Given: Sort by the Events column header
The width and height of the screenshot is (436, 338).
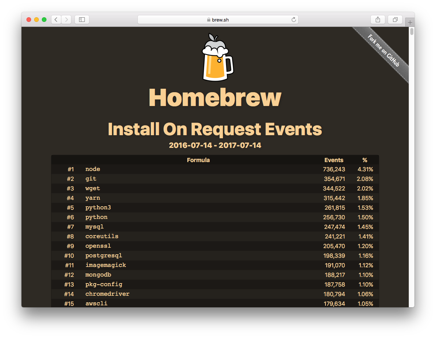Looking at the screenshot, I should point(334,160).
